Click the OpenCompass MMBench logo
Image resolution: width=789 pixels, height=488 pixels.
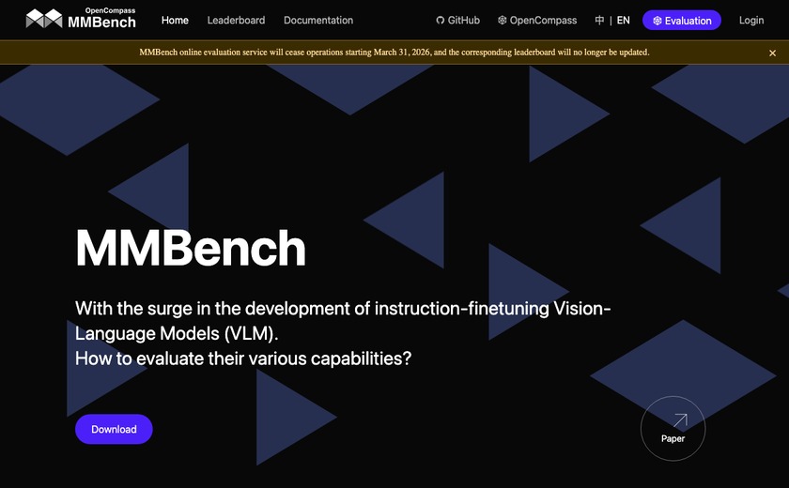pyautogui.click(x=81, y=19)
